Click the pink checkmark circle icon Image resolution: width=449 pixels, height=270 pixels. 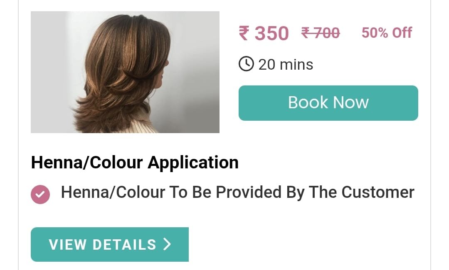coord(40,194)
